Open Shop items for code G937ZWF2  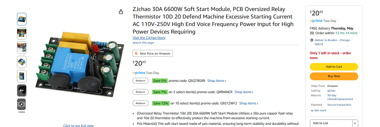coord(248,103)
